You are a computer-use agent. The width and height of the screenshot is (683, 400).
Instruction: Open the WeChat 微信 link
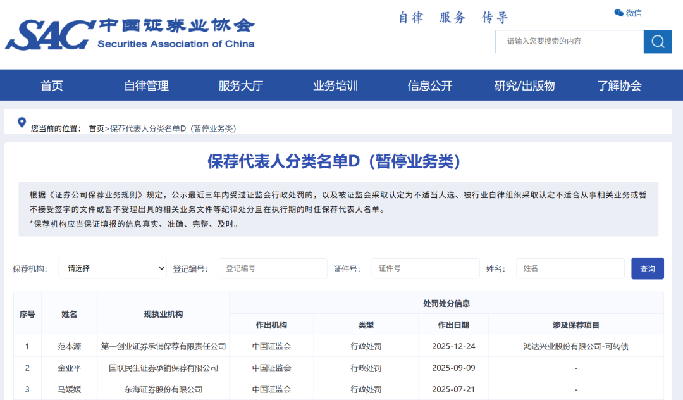(628, 13)
